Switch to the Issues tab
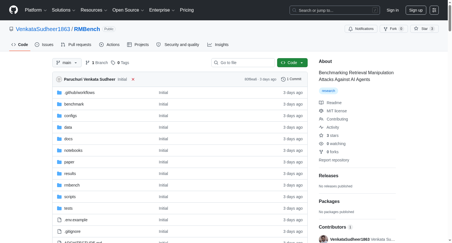Screen dimensions: 452x243 (x=44, y=45)
